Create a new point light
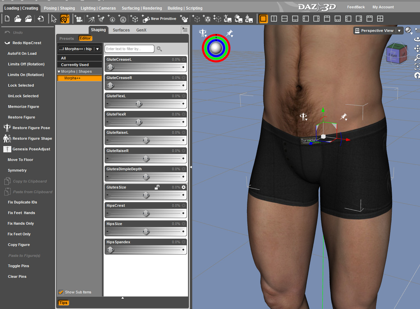This screenshot has width=420, height=309. pyautogui.click(x=112, y=19)
